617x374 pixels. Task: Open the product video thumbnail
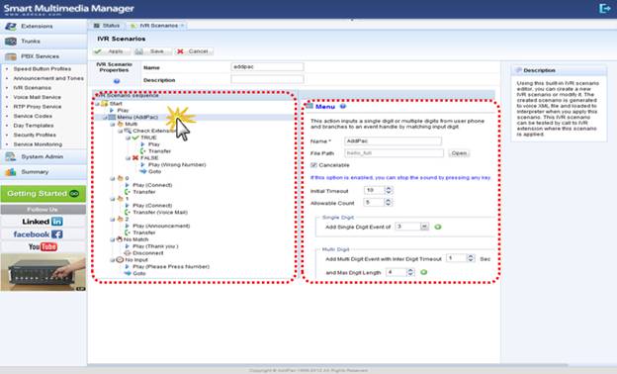point(43,272)
